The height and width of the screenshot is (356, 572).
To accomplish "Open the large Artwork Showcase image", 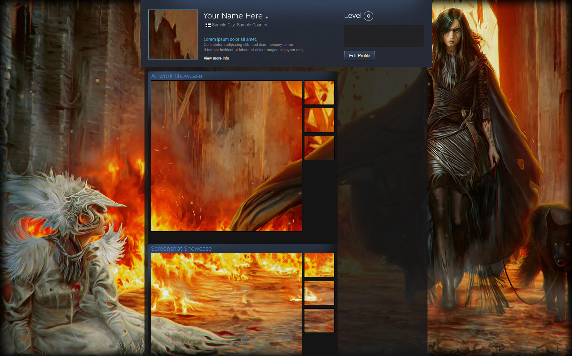I will 226,156.
